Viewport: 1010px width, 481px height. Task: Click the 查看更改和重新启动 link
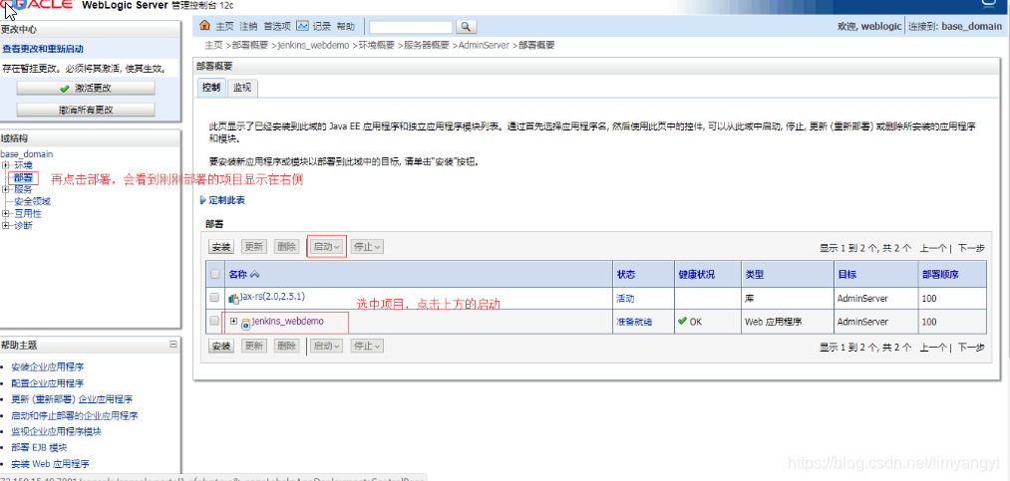click(43, 49)
